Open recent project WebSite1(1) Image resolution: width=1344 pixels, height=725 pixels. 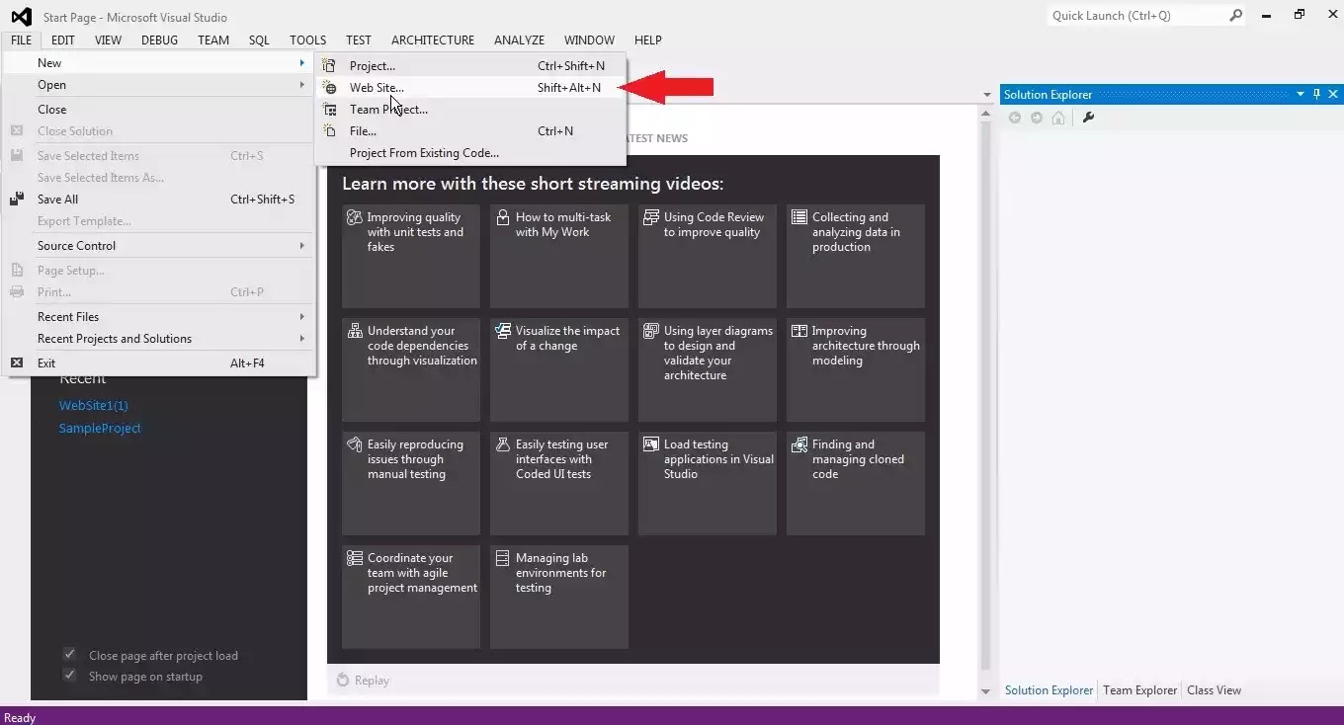(94, 406)
